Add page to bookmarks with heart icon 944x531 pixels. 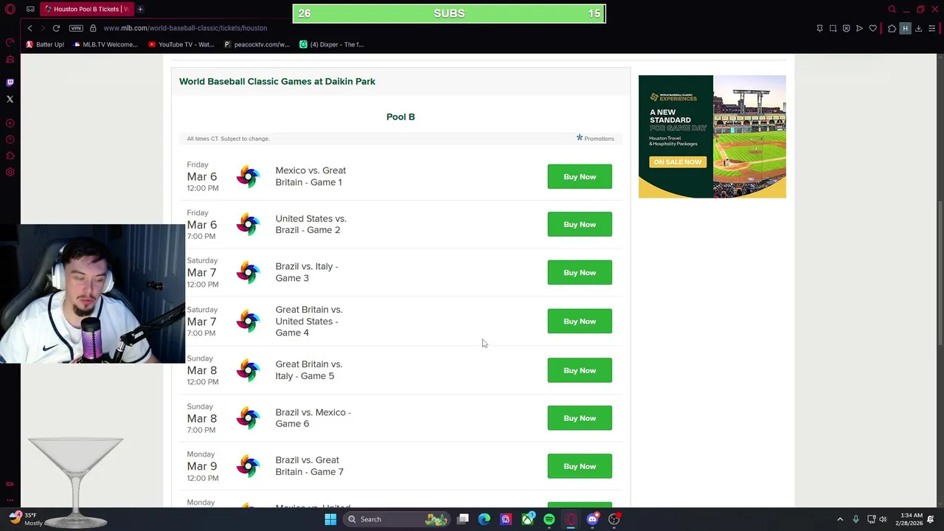872,28
